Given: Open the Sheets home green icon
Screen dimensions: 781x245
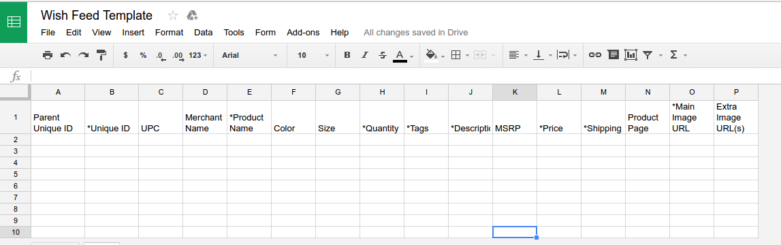Looking at the screenshot, I should pos(14,22).
